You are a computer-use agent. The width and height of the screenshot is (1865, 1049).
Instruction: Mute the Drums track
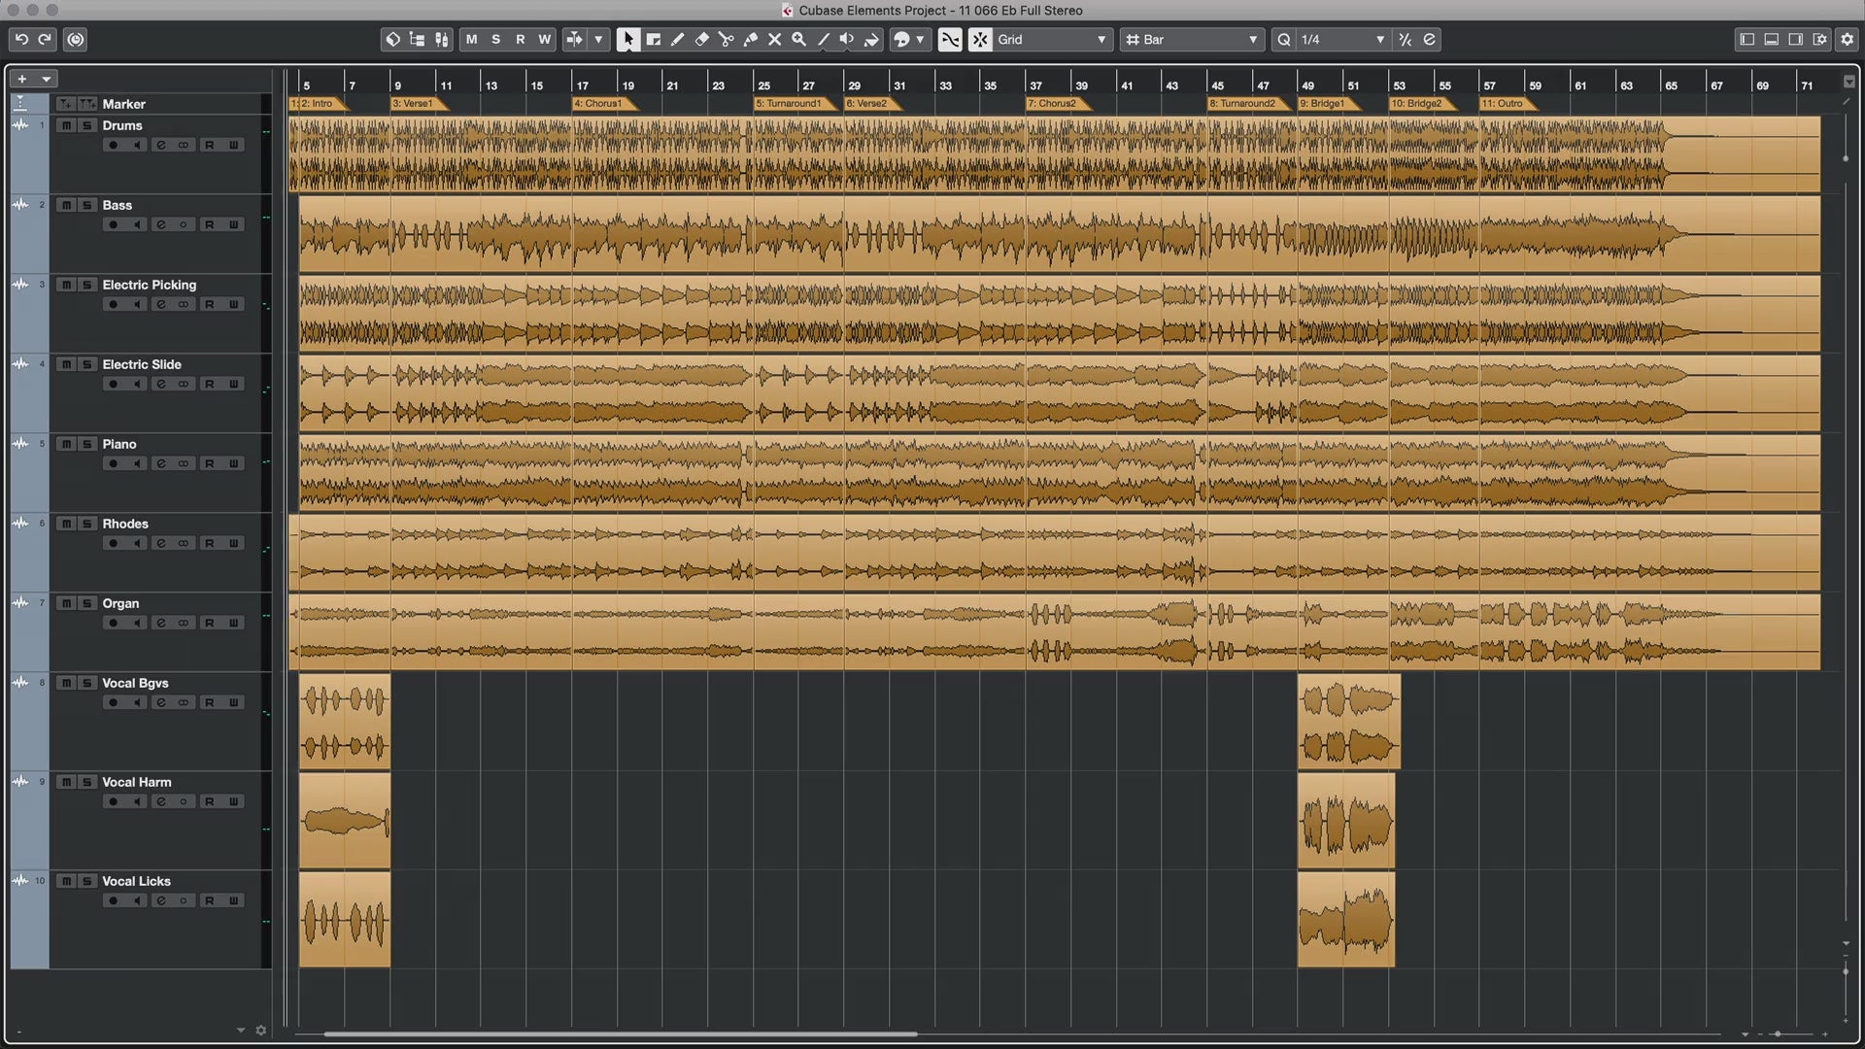click(x=66, y=125)
